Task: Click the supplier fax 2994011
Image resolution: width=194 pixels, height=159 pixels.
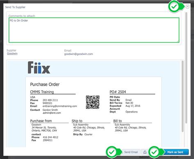Action: 47,140
